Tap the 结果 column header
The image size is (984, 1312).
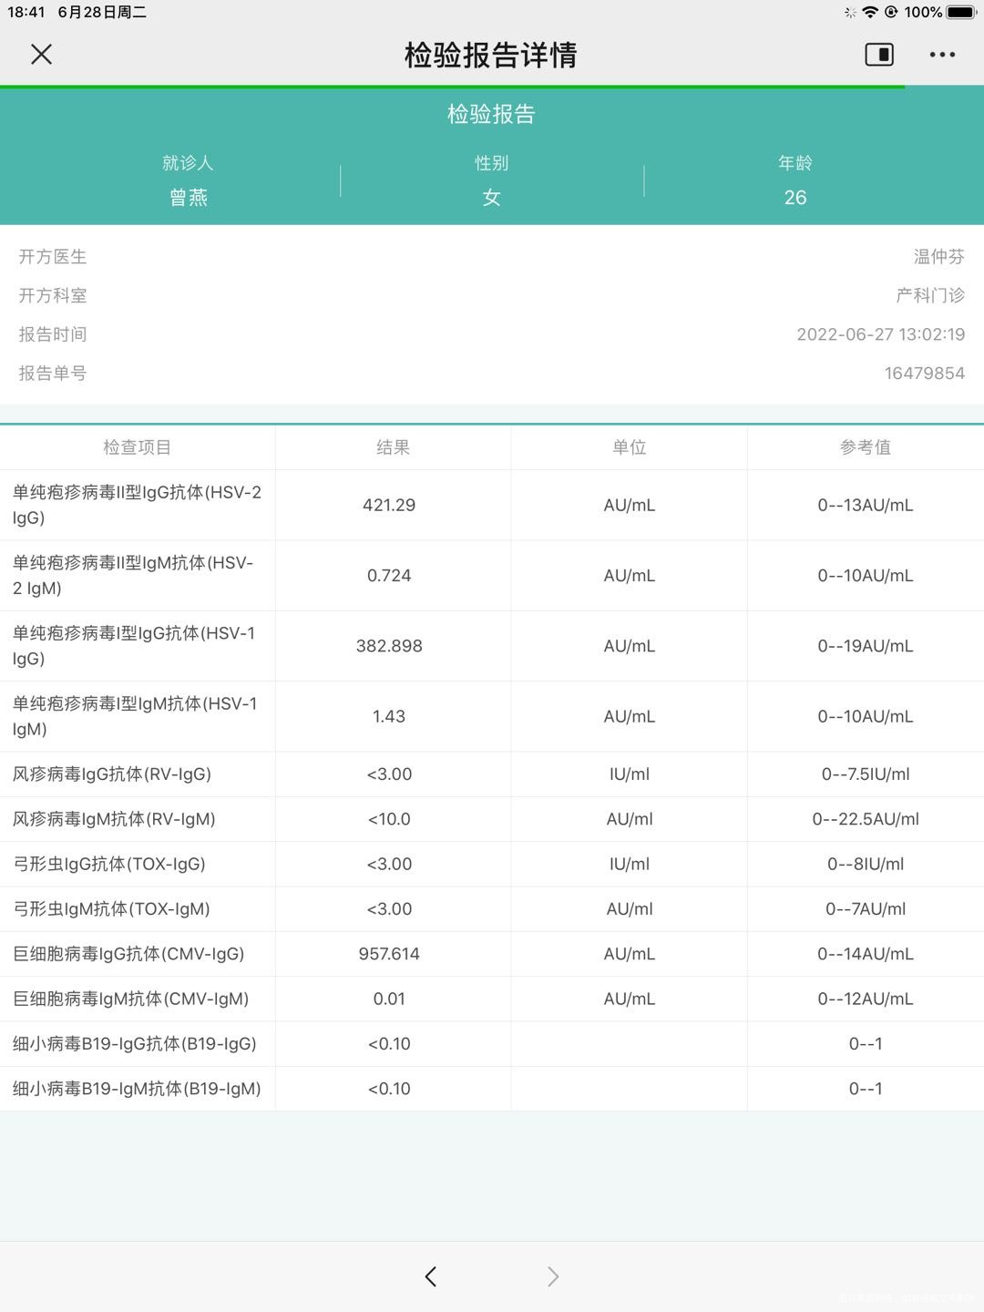(390, 447)
